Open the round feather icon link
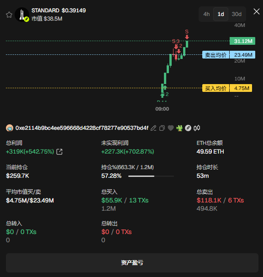Viewport: 263px width, 277px height. point(188,128)
